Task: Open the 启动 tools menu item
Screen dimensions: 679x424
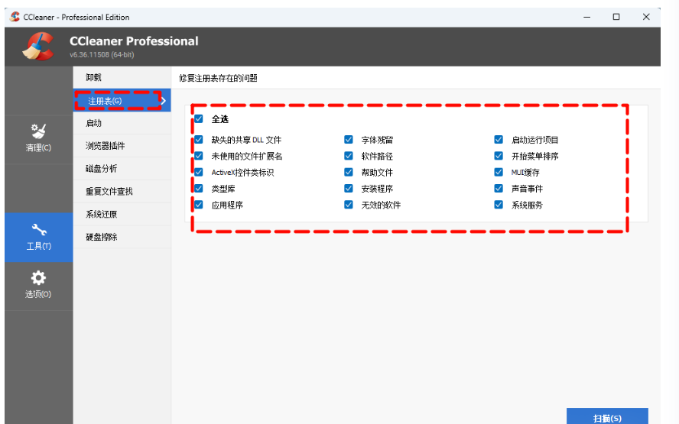Action: tap(122, 123)
